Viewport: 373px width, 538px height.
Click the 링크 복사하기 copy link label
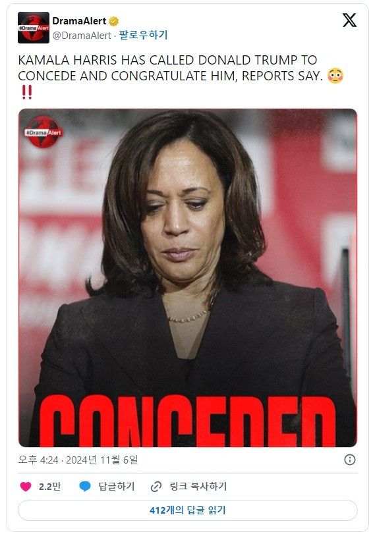[x=198, y=487]
